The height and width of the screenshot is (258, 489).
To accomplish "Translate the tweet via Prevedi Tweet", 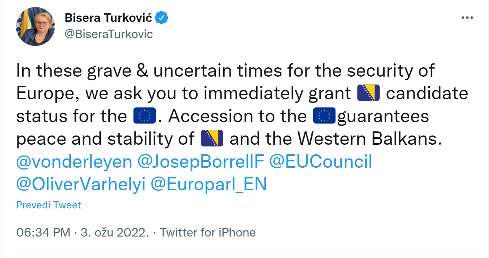I will click(49, 205).
